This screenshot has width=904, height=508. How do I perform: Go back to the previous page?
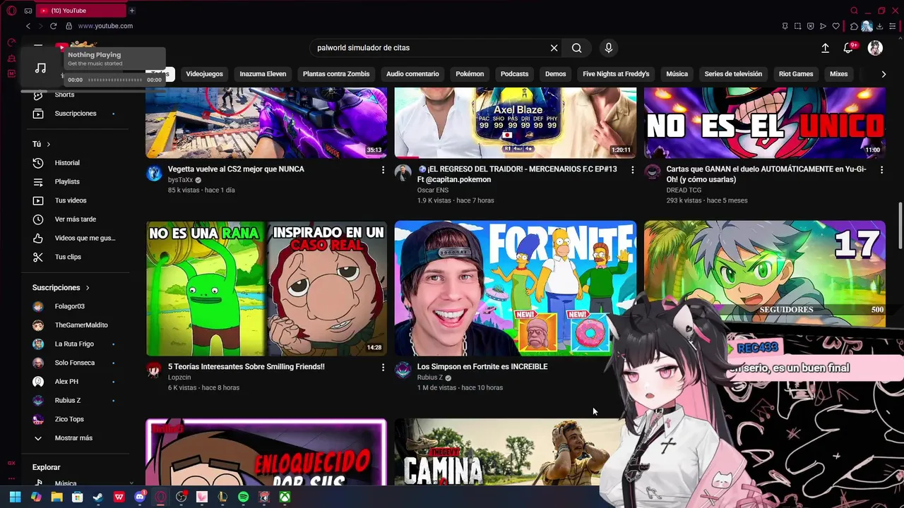click(28, 26)
